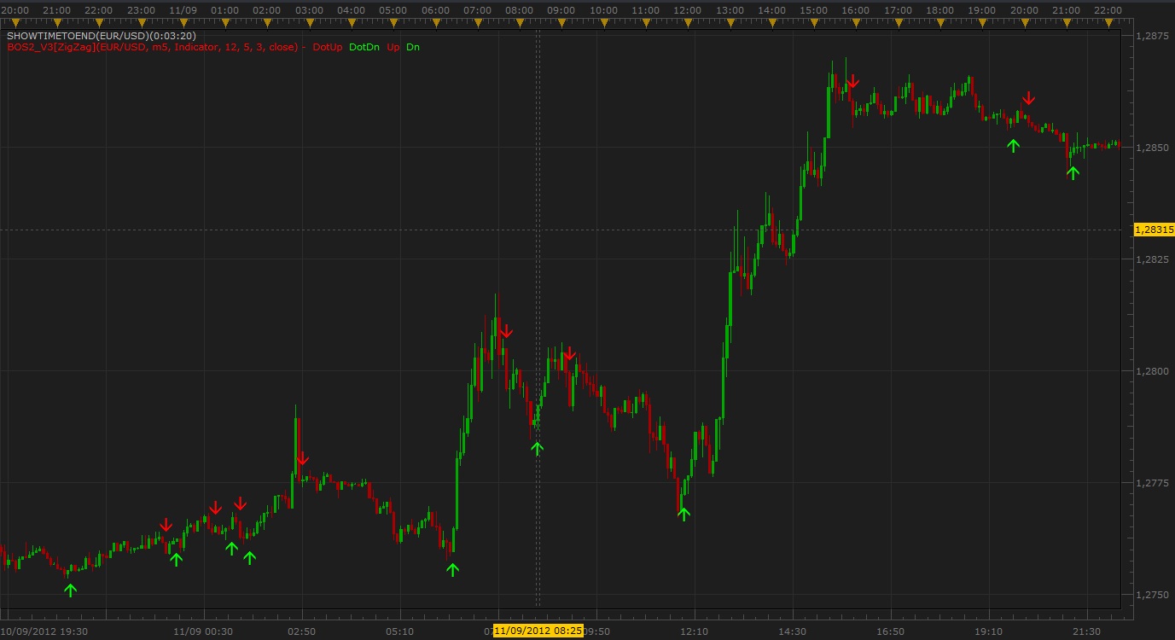
Task: Click the green up arrow below the 12:00 low
Action: point(683,514)
